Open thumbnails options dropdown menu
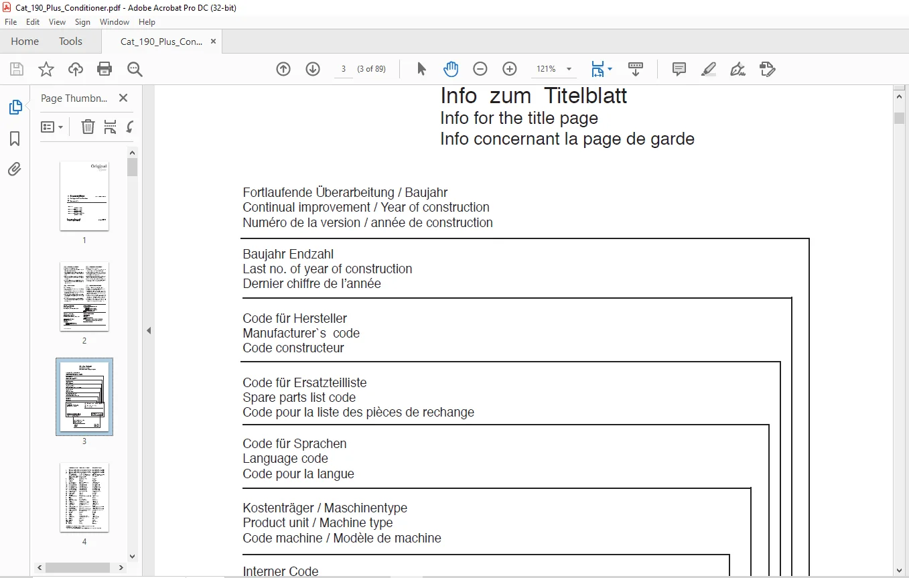This screenshot has width=909, height=578. (x=52, y=127)
